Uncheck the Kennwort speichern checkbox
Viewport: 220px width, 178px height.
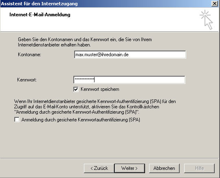coord(76,89)
